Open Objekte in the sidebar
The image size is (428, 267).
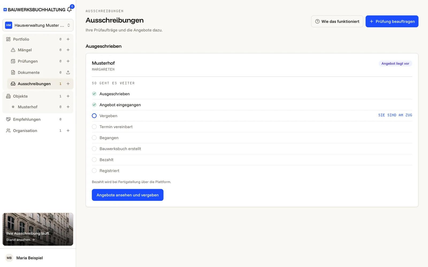[x=20, y=96]
